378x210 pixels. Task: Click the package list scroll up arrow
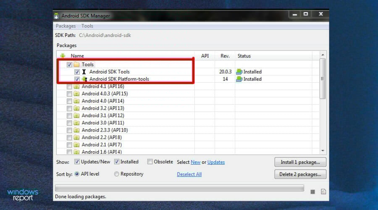[x=323, y=55]
